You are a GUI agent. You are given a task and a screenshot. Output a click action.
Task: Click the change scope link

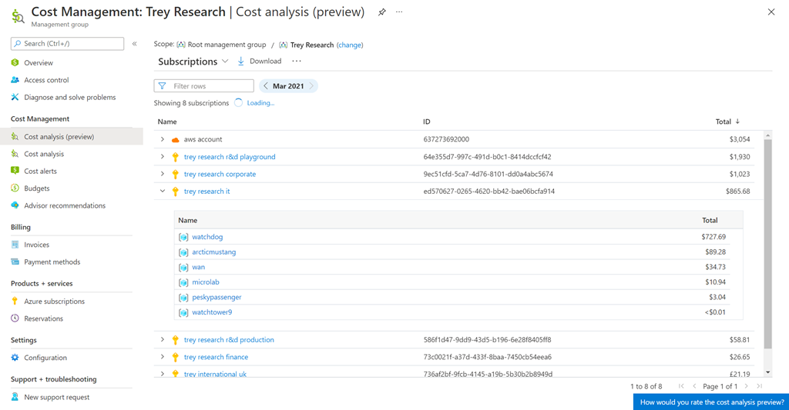pyautogui.click(x=350, y=45)
